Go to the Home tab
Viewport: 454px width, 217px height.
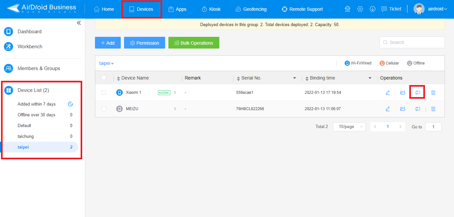[x=104, y=9]
